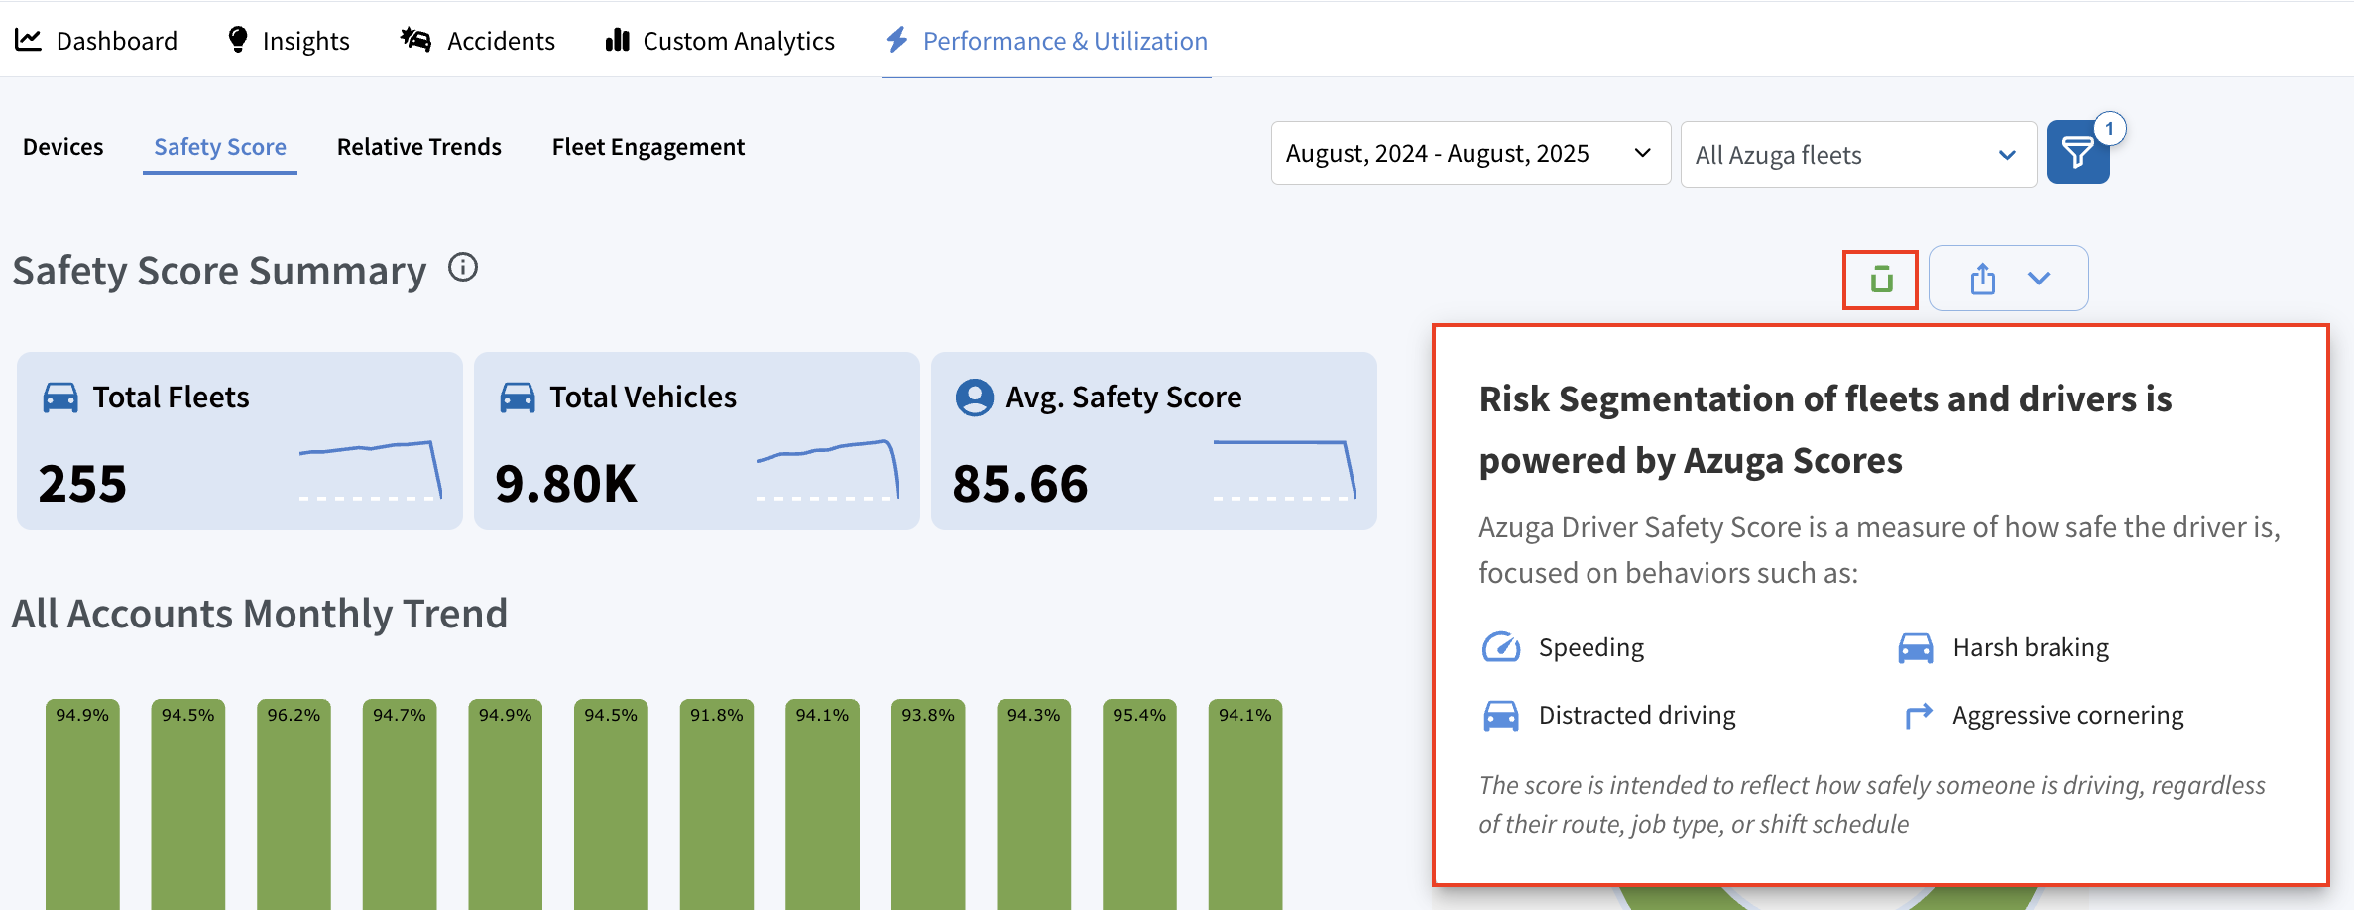Click the 'Speeding' behavior text
2354x910 pixels.
click(1591, 647)
